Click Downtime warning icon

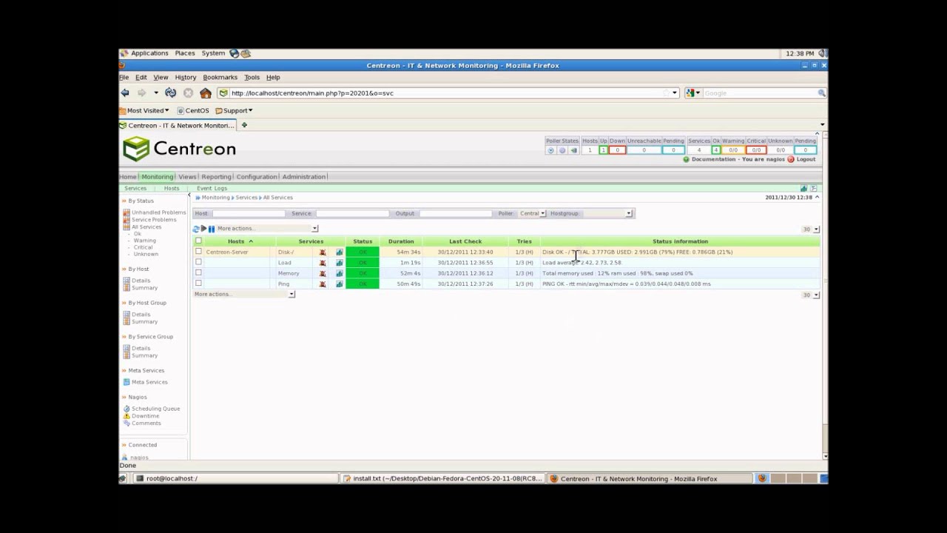127,416
